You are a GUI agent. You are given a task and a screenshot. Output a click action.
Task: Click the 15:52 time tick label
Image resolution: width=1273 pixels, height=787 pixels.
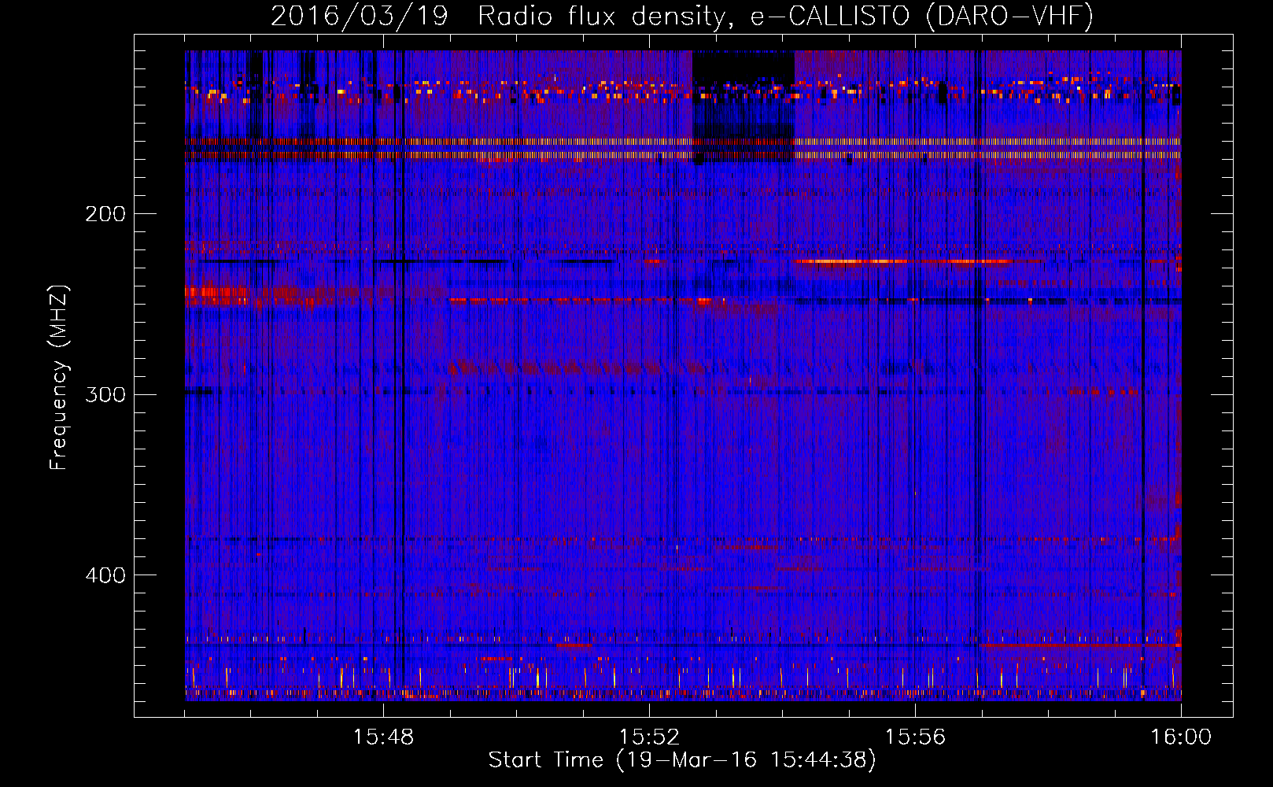tap(649, 737)
